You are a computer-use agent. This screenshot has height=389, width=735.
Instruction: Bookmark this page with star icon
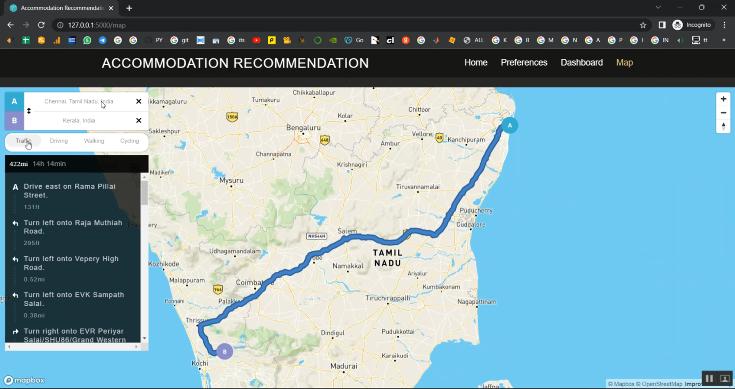pyautogui.click(x=643, y=25)
